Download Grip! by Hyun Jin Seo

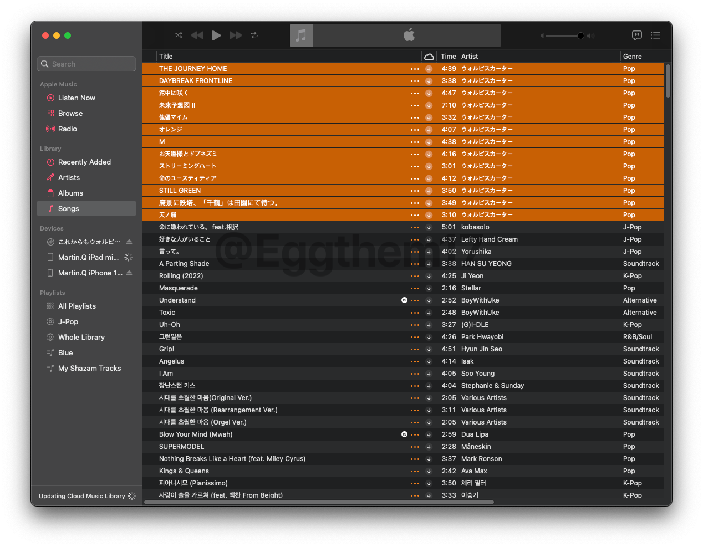pos(429,349)
